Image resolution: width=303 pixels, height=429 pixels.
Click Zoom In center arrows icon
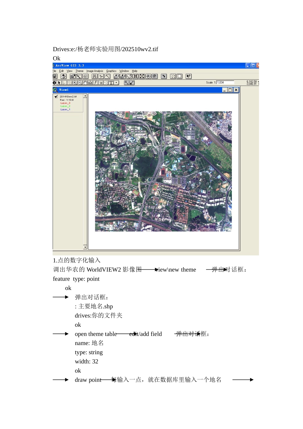click(x=136, y=76)
